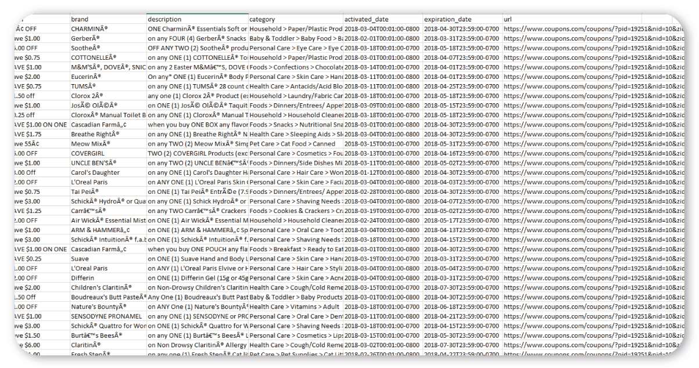
Task: Click the SENSODYNE PRONAMEL brand cell
Action: click(x=108, y=316)
